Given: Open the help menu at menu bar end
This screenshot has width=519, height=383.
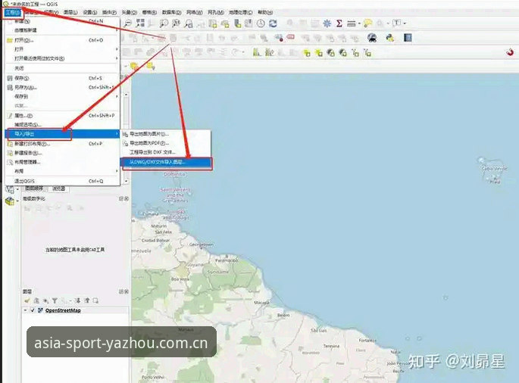Looking at the screenshot, I should pos(265,12).
